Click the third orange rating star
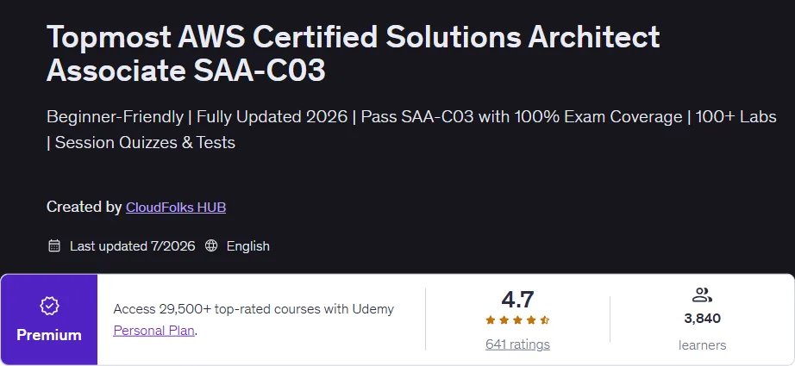Image resolution: width=795 pixels, height=366 pixels. [517, 320]
